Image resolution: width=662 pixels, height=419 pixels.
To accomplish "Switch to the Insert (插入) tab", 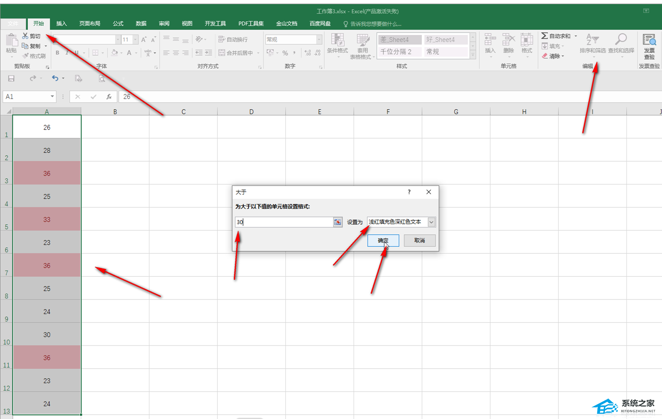I will pyautogui.click(x=62, y=23).
